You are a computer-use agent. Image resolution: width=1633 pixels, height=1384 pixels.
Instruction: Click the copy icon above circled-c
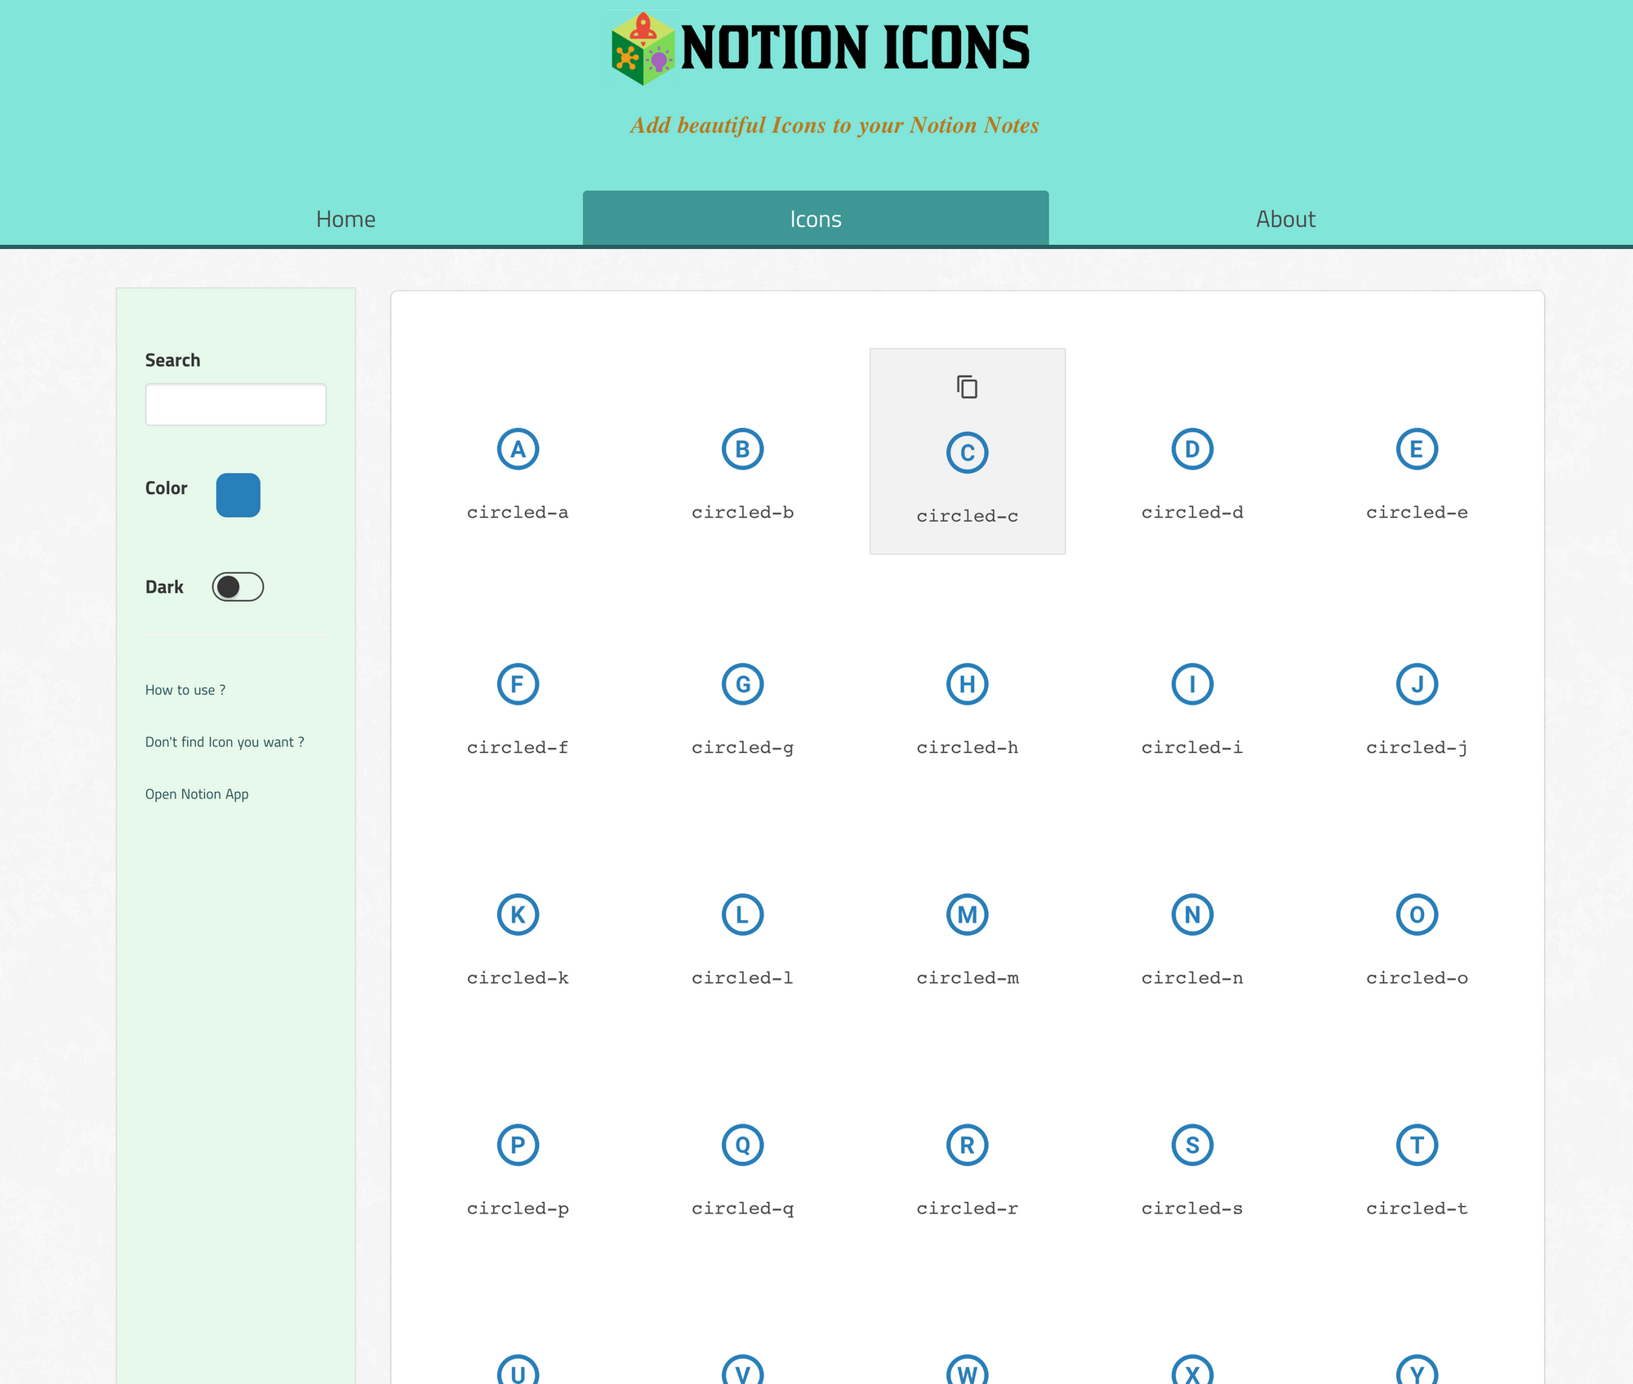point(968,386)
